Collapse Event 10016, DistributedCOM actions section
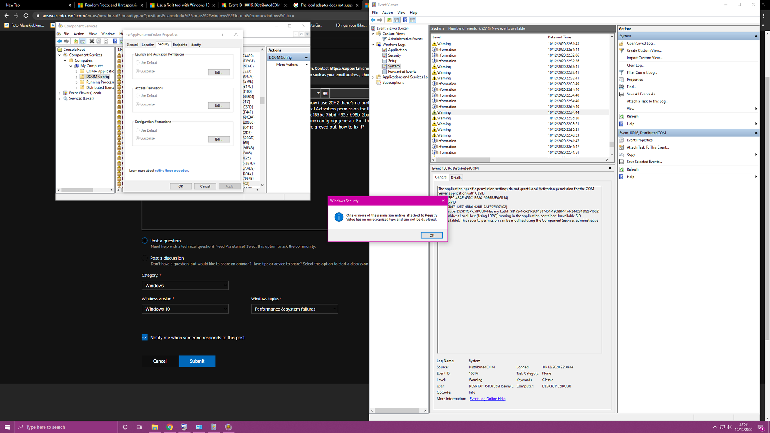The image size is (770, 433). point(756,133)
